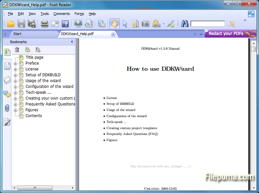259x193 pixels.
Task: Click the monitor icon in the toolbar
Action: [78, 24]
